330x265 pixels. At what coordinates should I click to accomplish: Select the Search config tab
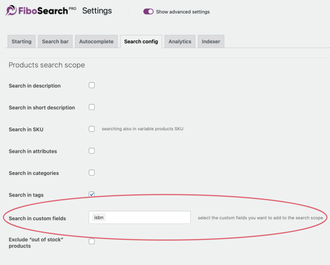coord(141,41)
